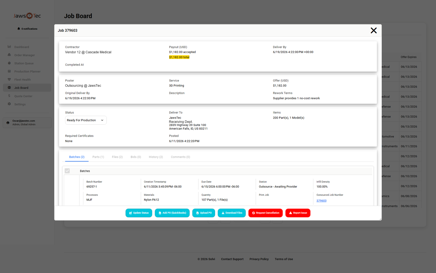Click the JawsTec logo
The image size is (436, 273).
pyautogui.click(x=27, y=16)
